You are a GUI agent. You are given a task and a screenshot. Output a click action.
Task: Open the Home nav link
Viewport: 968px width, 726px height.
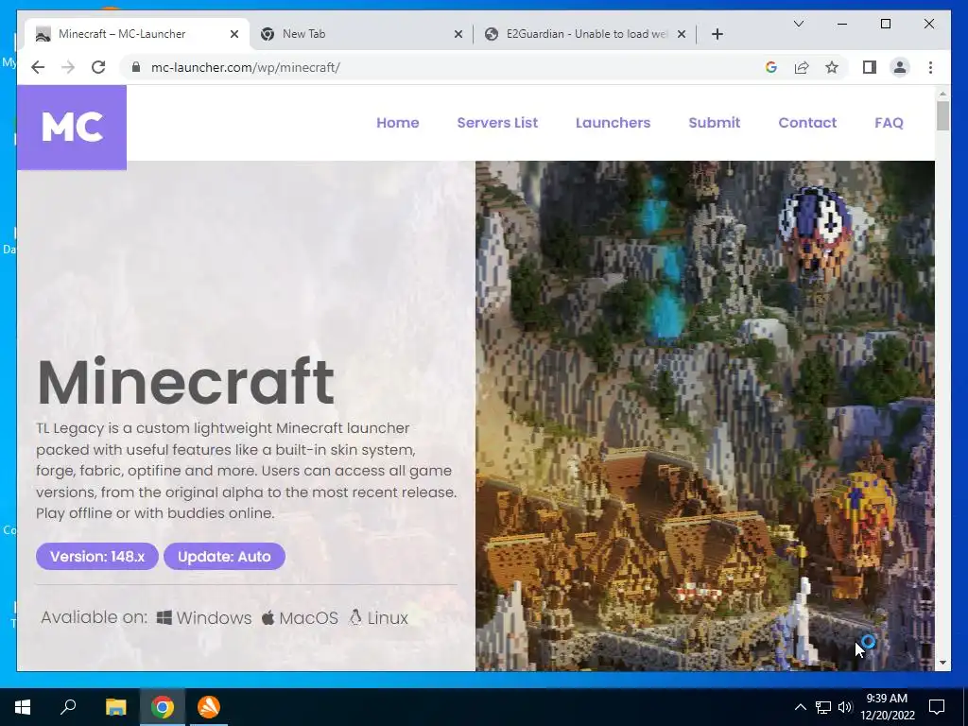tap(398, 123)
